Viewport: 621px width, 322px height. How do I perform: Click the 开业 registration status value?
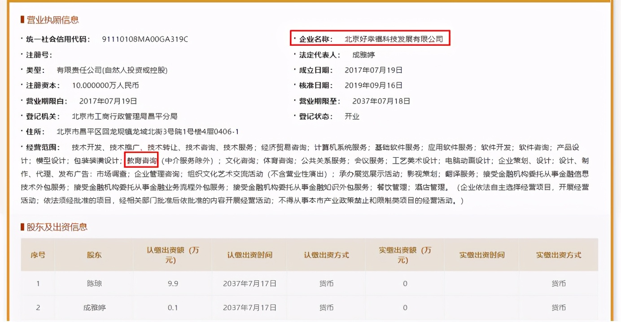[x=352, y=117]
